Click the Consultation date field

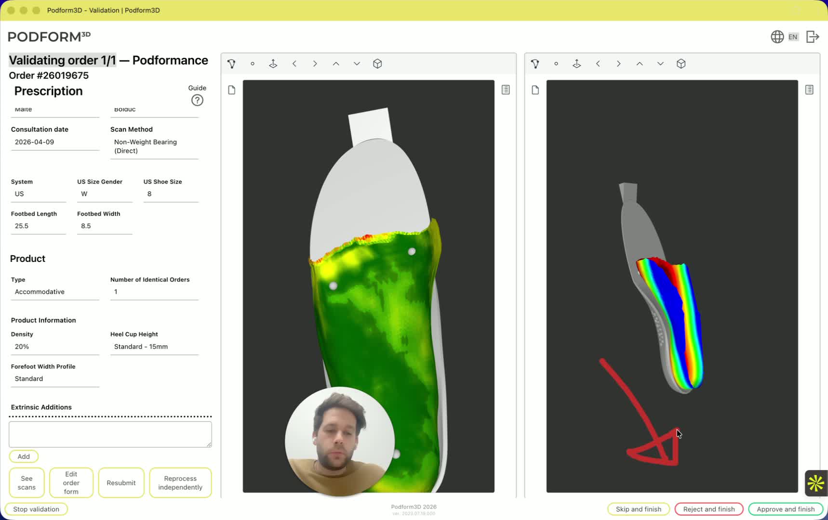pyautogui.click(x=55, y=142)
